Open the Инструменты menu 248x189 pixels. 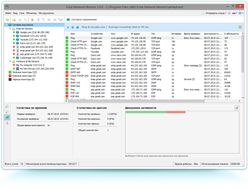coord(46,13)
